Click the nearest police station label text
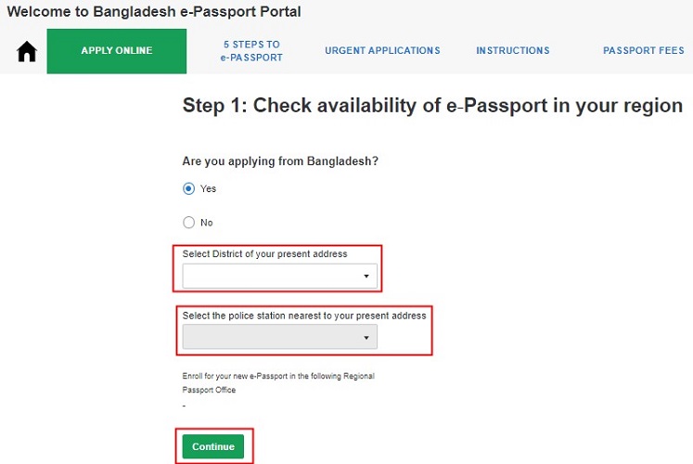The width and height of the screenshot is (693, 464). [x=304, y=316]
